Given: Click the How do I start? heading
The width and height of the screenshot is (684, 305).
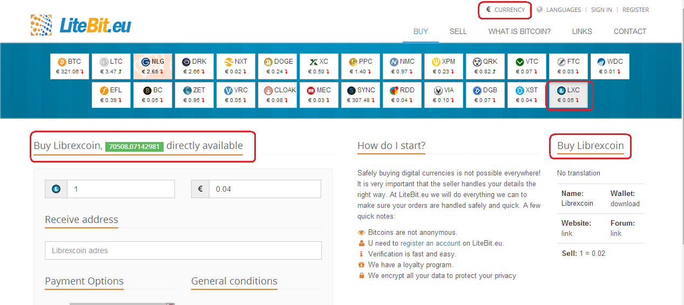Looking at the screenshot, I should click(x=391, y=146).
